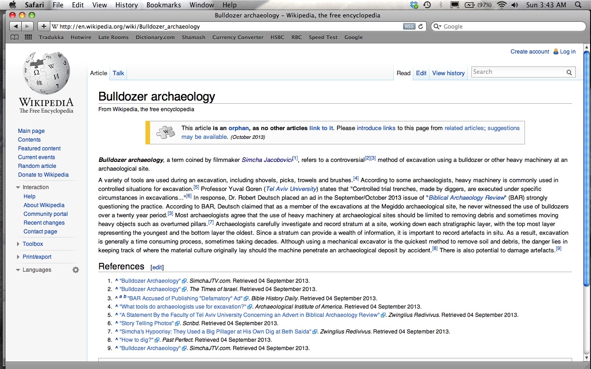Open the Random article link
Image resolution: width=591 pixels, height=369 pixels.
pyautogui.click(x=37, y=166)
